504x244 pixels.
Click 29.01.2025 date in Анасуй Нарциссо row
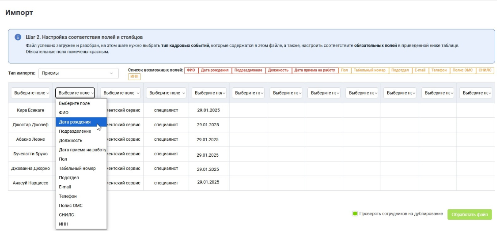point(208,182)
